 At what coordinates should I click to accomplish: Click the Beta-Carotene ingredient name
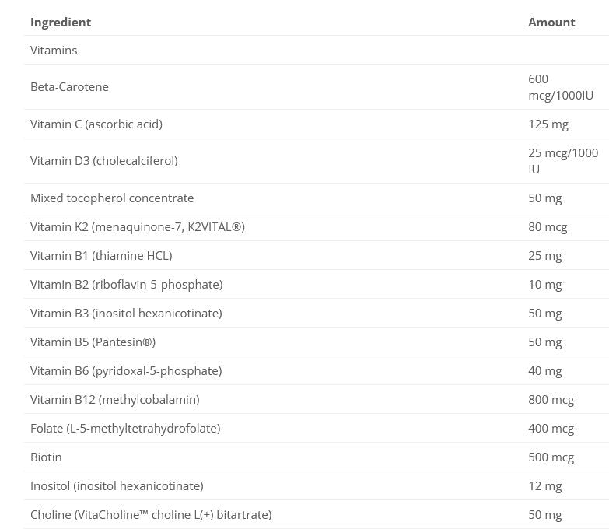click(x=69, y=87)
